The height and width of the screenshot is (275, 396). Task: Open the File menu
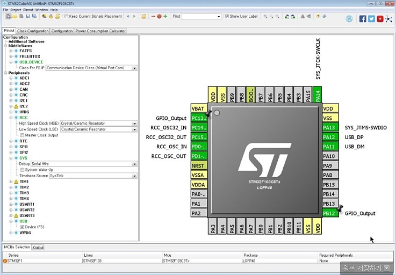click(5, 10)
